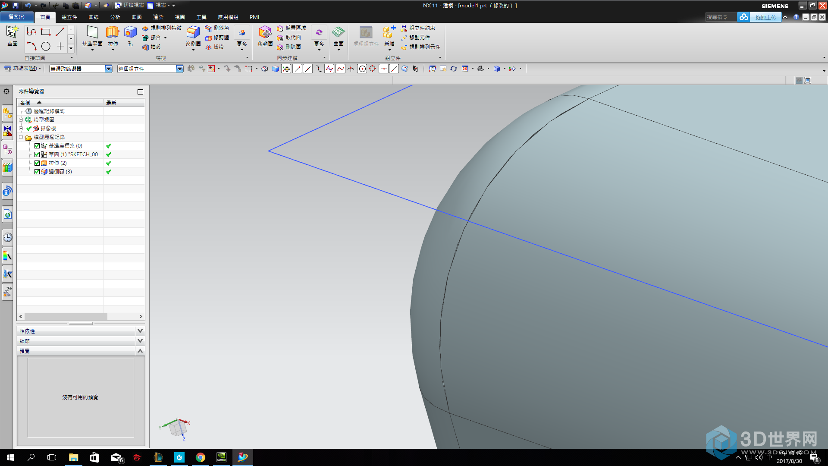
Task: Click the 搜尋指令 command search field
Action: (x=721, y=17)
